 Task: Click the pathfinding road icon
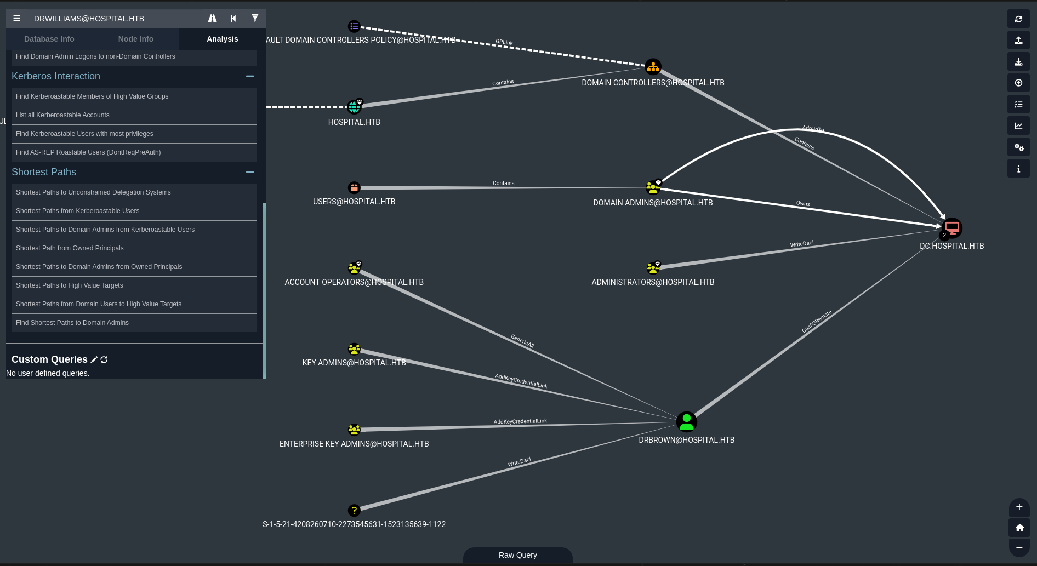coord(212,19)
